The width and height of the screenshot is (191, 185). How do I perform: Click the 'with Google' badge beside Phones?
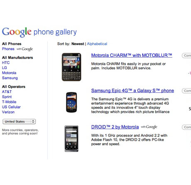click(25, 49)
